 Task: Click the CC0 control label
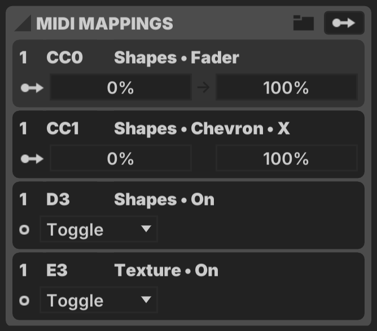64,57
